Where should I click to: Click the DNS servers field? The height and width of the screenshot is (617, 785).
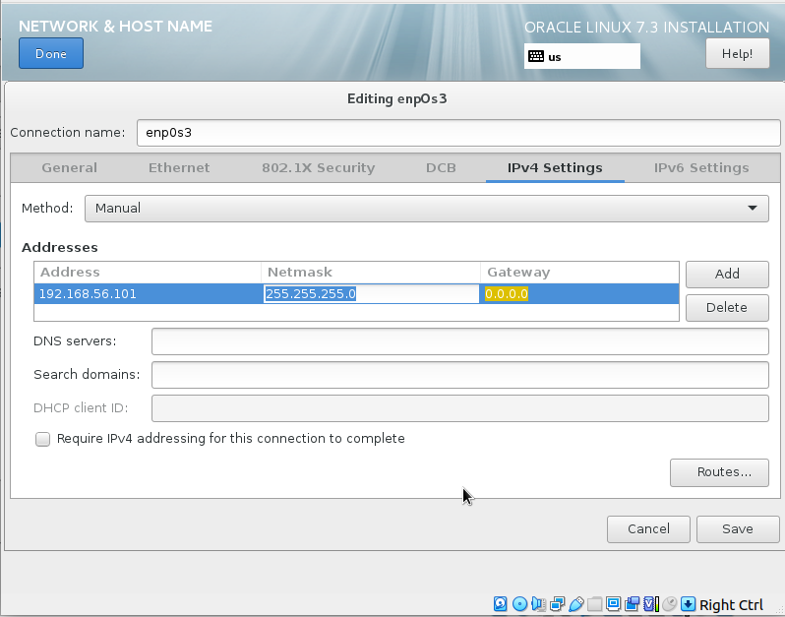pyautogui.click(x=460, y=341)
